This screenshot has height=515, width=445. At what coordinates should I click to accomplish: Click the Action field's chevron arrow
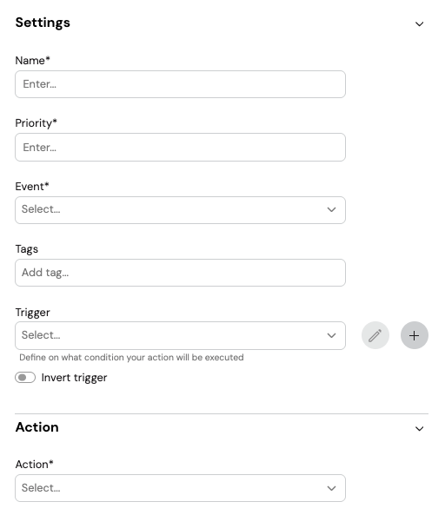(331, 488)
